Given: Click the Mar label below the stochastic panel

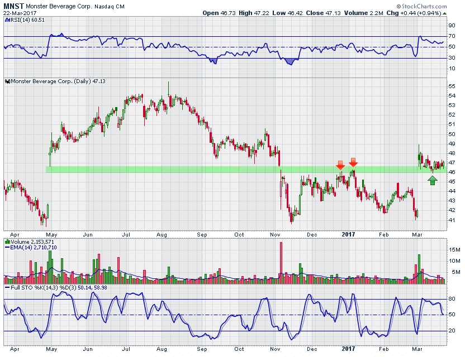Looking at the screenshot, I should (417, 349).
